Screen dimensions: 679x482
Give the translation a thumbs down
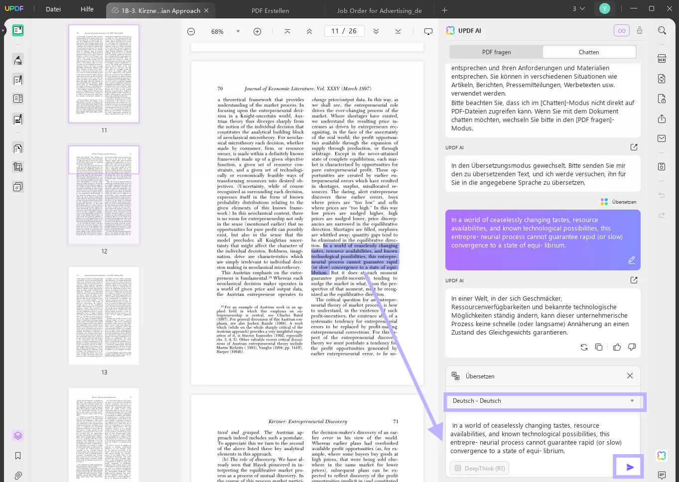[632, 347]
